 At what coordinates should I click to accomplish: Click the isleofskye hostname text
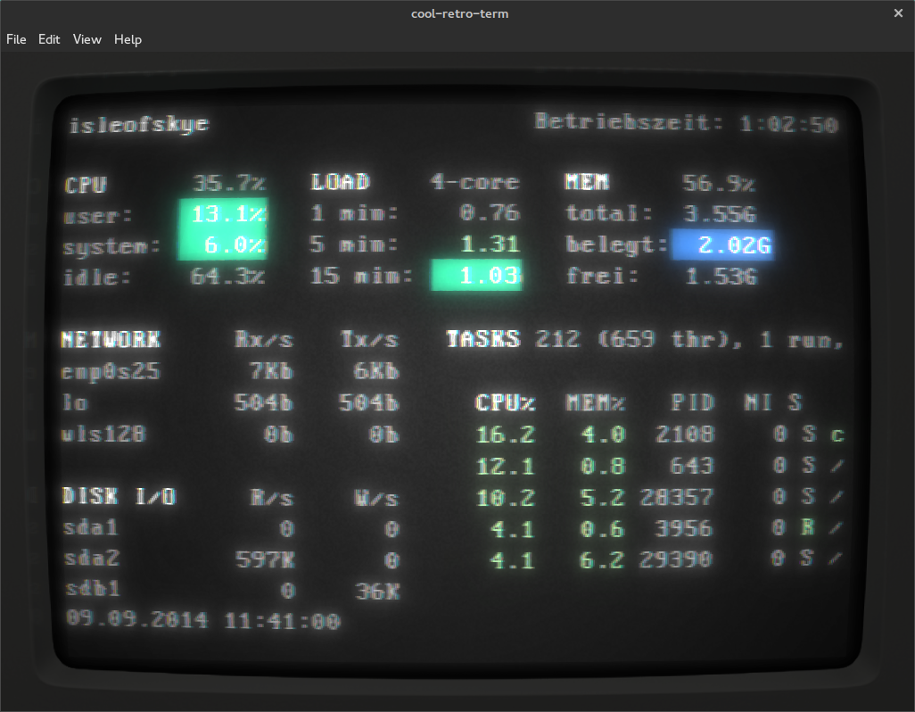(x=138, y=125)
